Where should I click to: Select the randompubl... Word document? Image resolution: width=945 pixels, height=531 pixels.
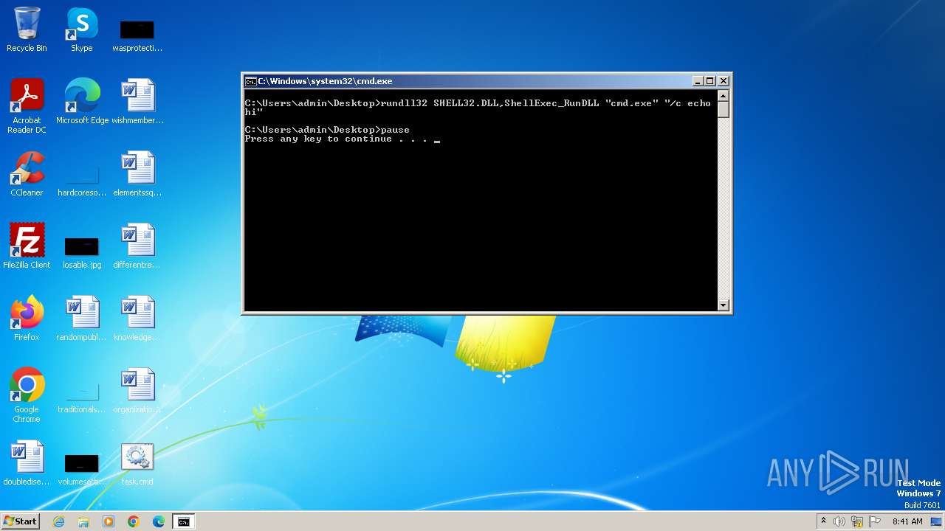(82, 319)
